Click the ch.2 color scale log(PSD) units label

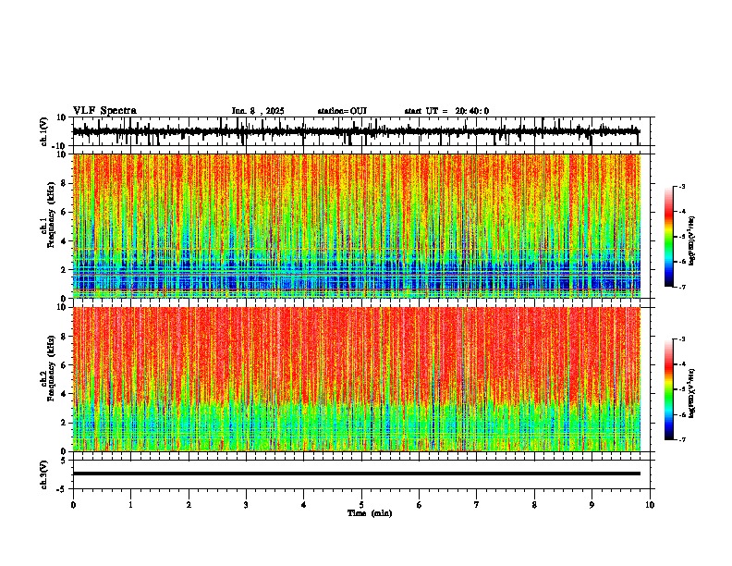pyautogui.click(x=692, y=394)
